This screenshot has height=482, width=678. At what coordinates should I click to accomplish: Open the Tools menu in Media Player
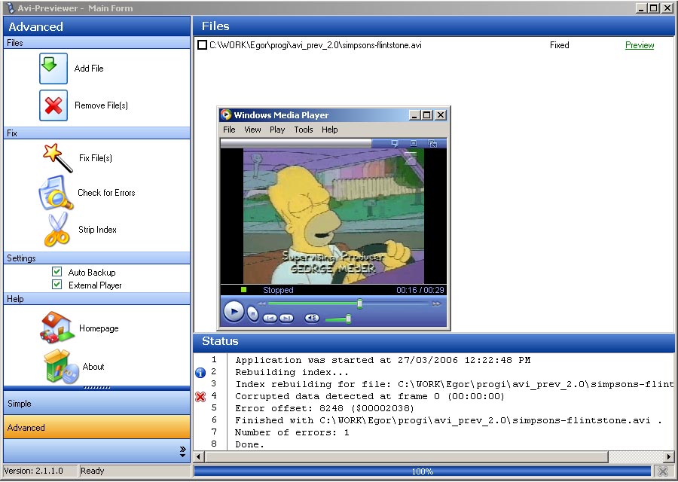click(x=304, y=130)
